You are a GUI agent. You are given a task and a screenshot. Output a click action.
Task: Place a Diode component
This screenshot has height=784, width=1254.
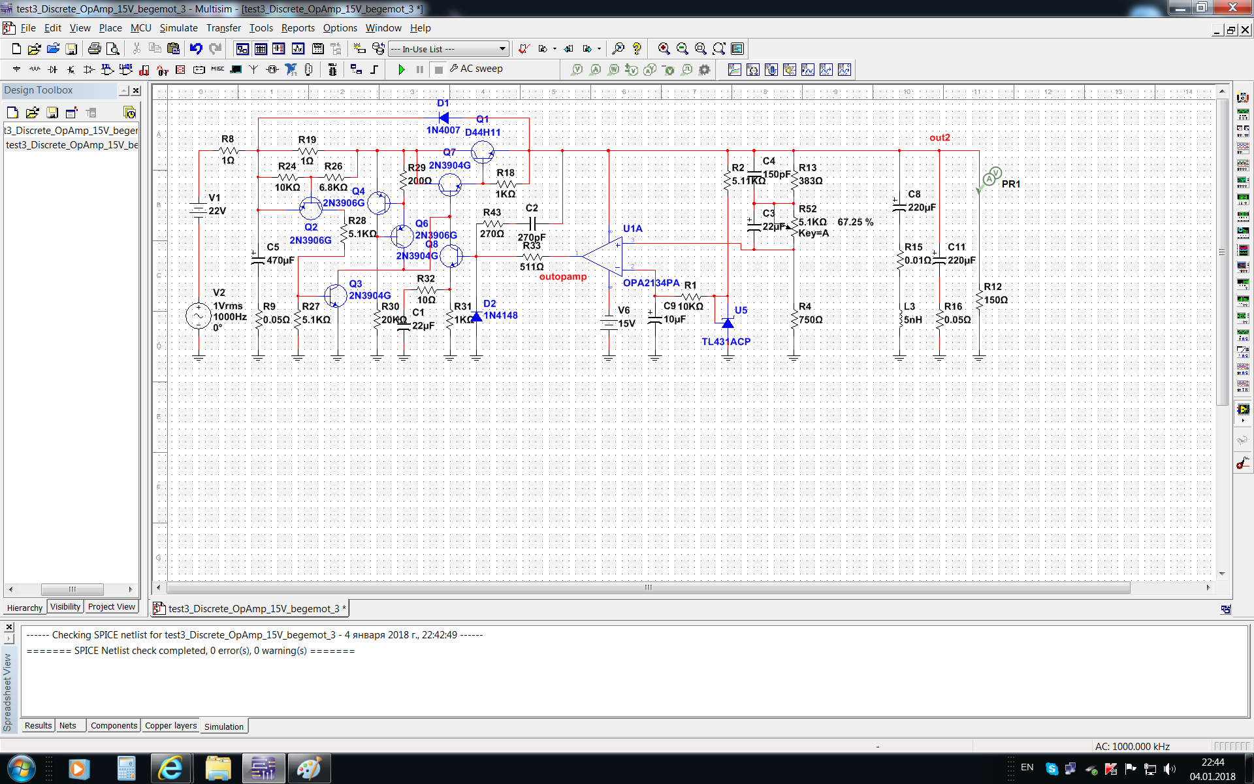pyautogui.click(x=53, y=69)
